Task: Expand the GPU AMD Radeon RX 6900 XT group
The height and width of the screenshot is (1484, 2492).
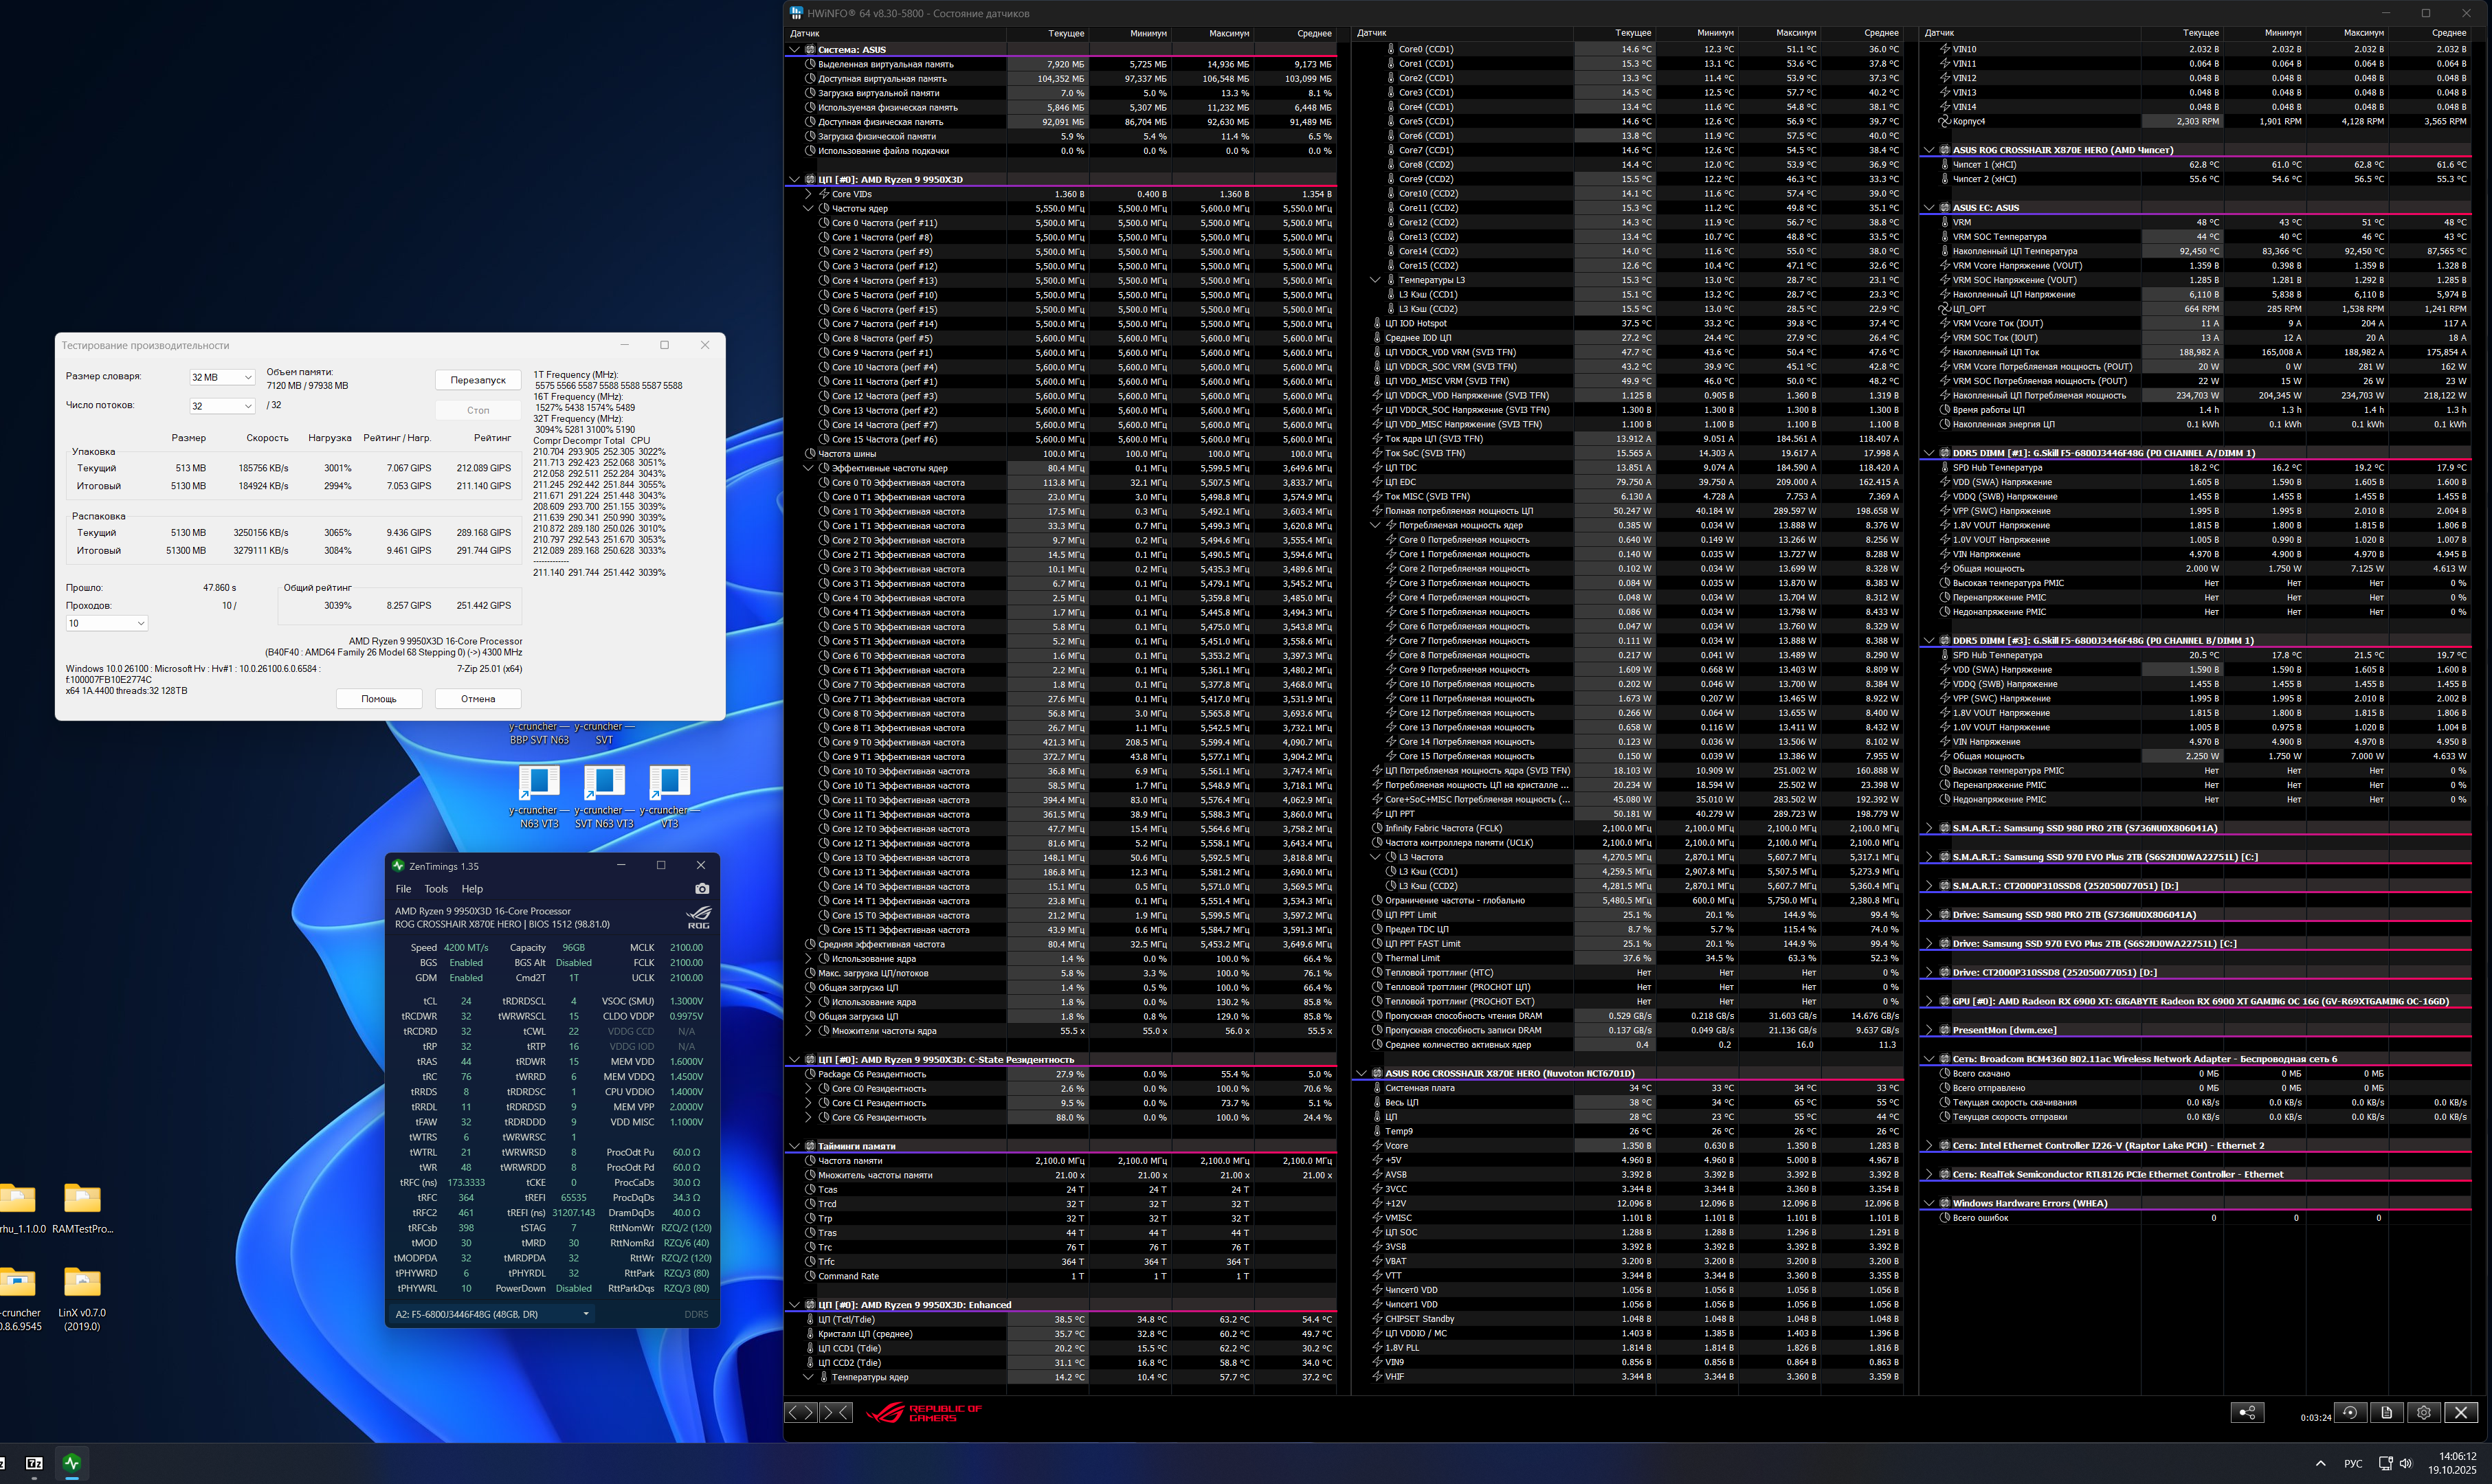Action: (1929, 1001)
